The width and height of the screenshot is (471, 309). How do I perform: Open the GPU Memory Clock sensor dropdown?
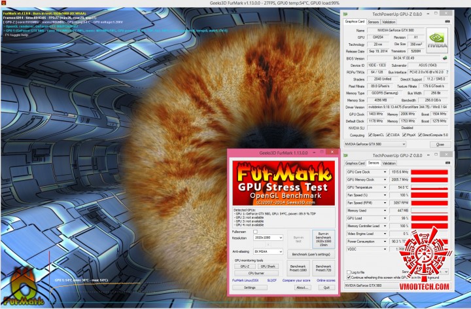385,180
